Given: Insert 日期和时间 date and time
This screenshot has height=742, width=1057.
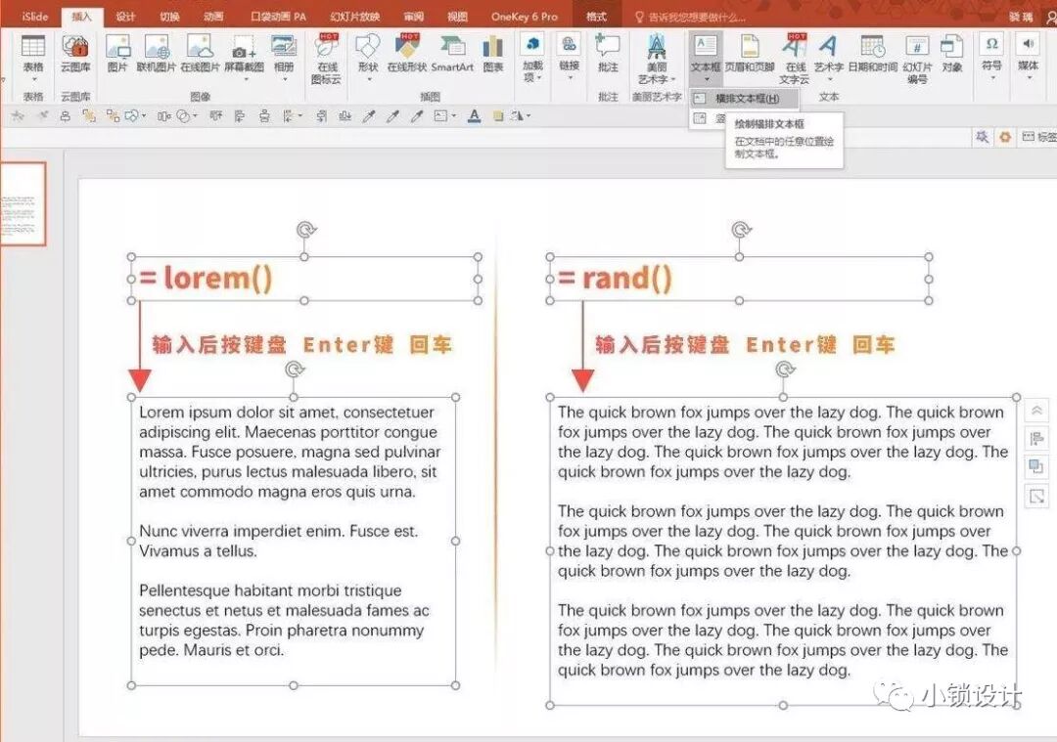Looking at the screenshot, I should tap(872, 53).
